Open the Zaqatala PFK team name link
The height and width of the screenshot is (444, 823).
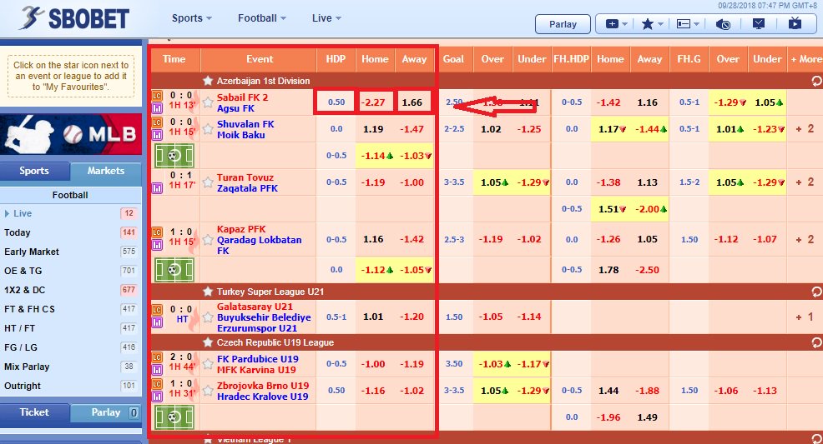tap(247, 188)
